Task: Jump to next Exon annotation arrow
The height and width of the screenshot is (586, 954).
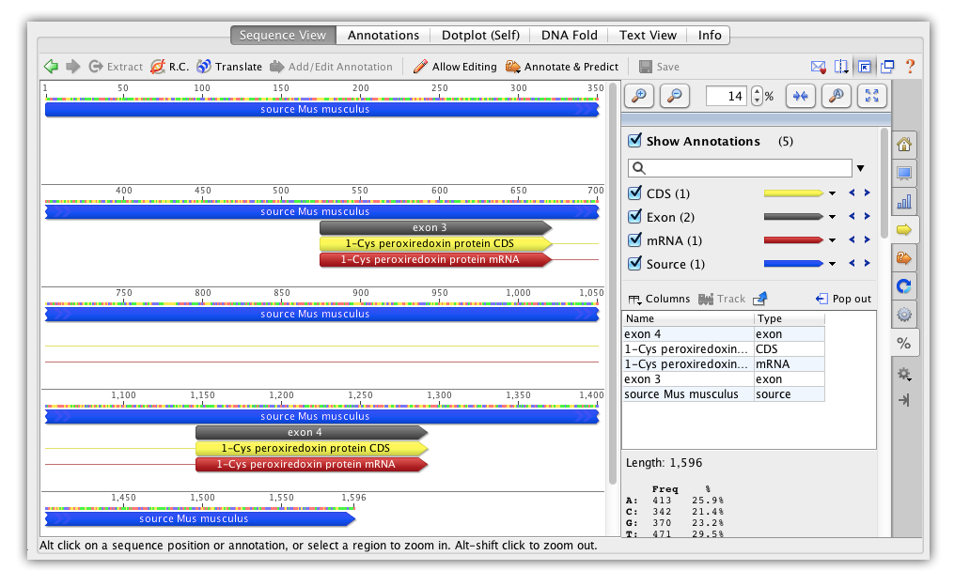Action: [x=867, y=216]
